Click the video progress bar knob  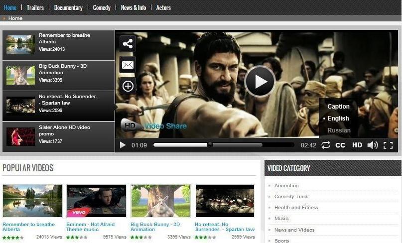pyautogui.click(x=210, y=144)
